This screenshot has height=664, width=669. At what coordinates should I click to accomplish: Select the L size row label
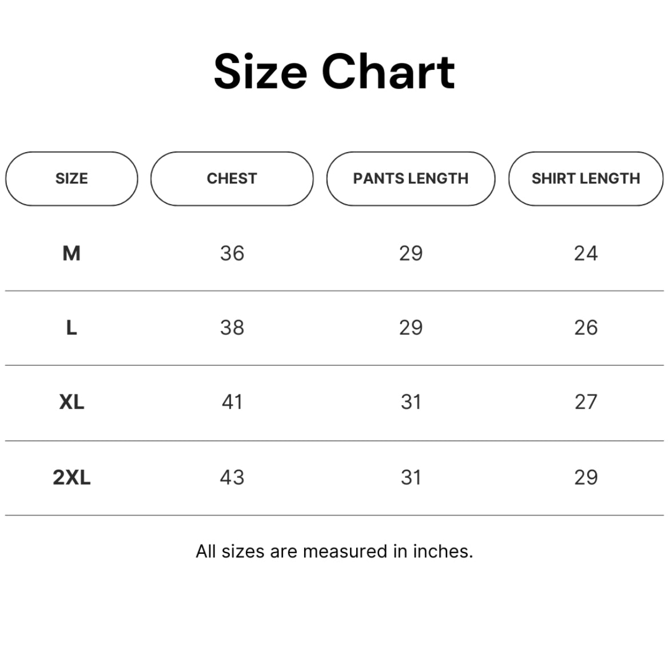coord(71,327)
